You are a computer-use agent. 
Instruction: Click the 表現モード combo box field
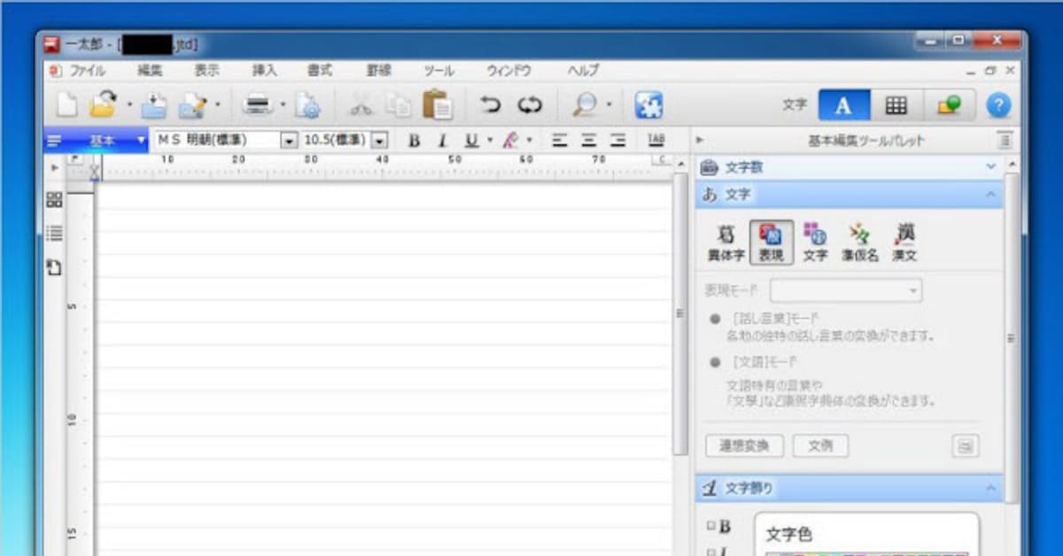pos(845,290)
